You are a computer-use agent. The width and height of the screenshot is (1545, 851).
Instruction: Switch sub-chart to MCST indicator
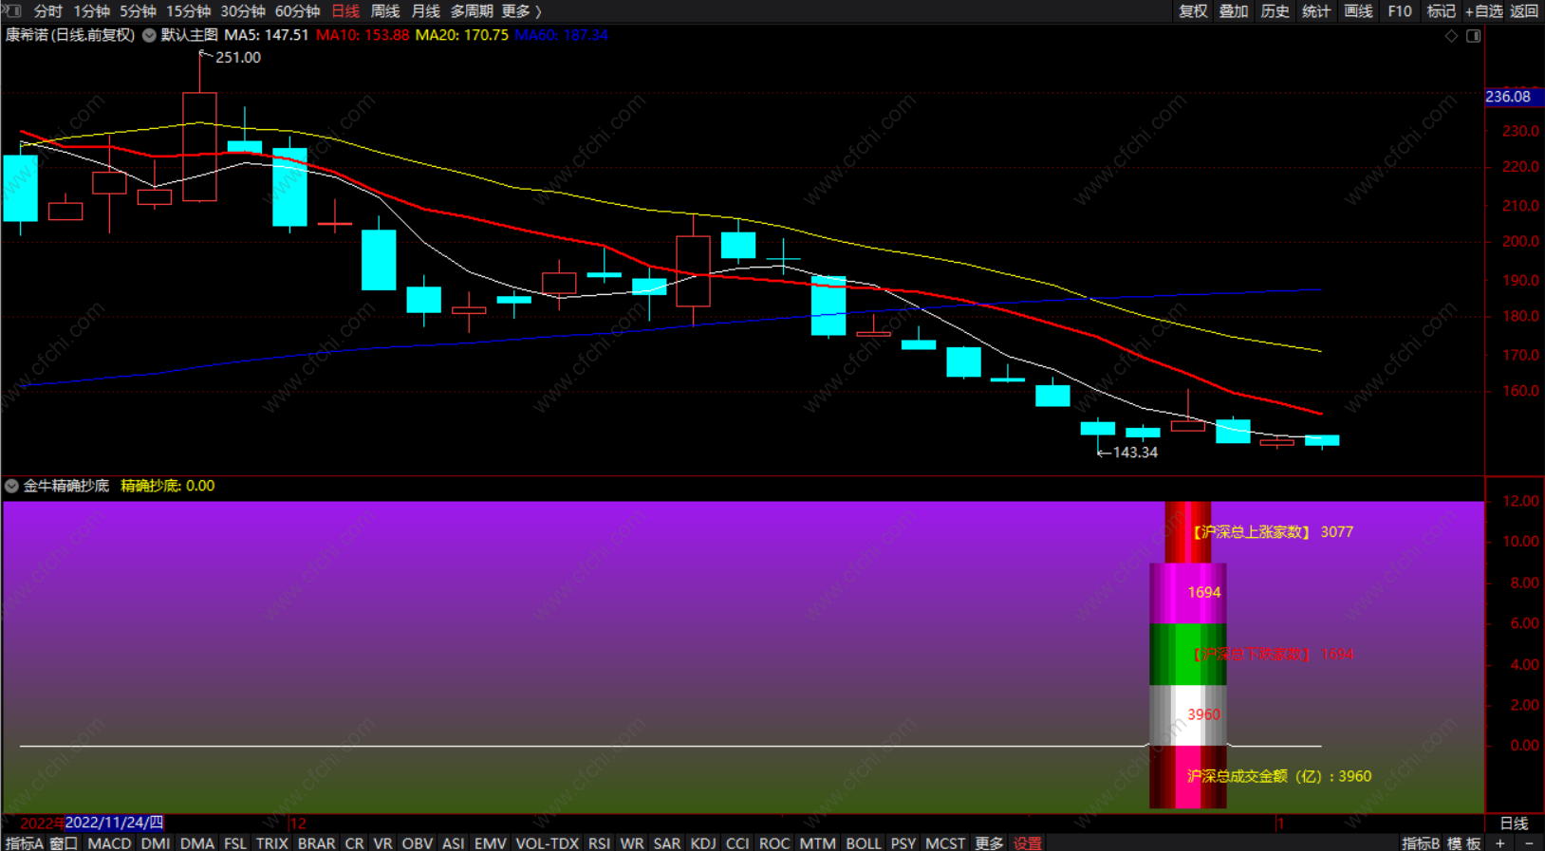(x=945, y=842)
